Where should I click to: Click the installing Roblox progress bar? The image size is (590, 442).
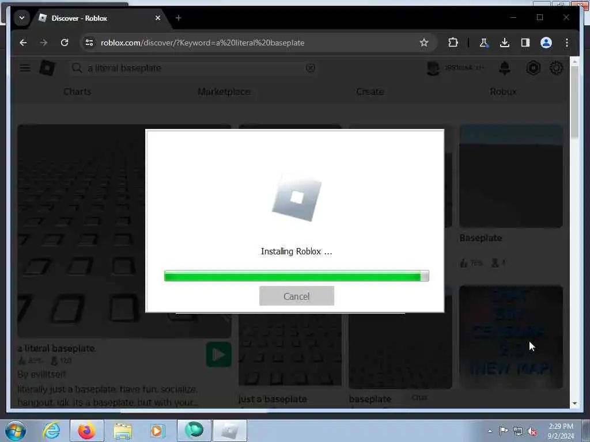pyautogui.click(x=297, y=276)
